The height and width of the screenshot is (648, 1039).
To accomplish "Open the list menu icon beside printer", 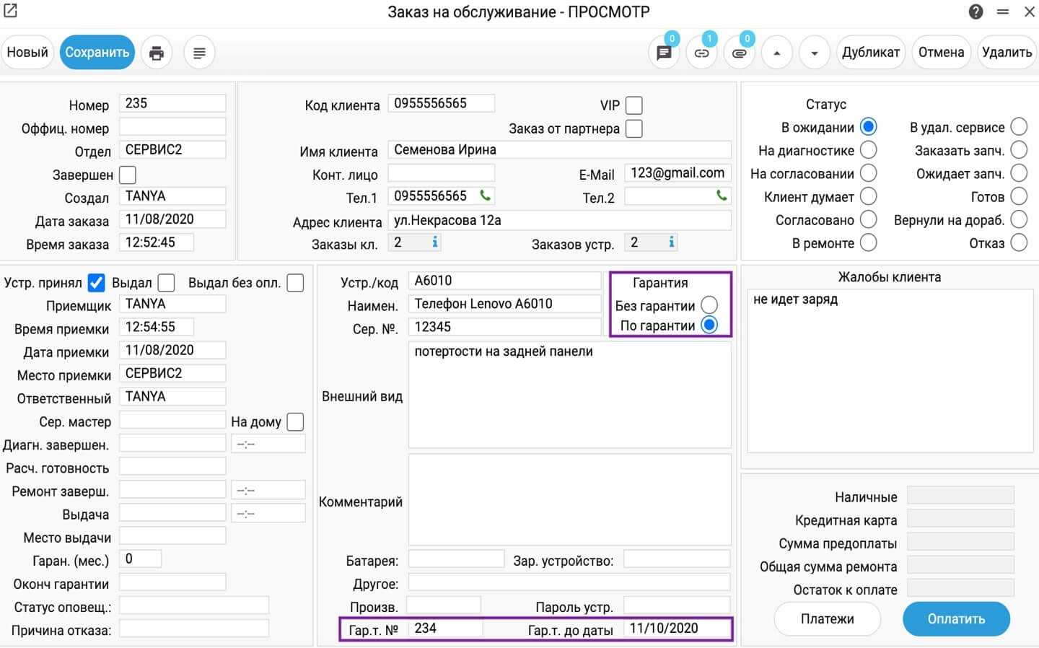I will click(x=199, y=53).
